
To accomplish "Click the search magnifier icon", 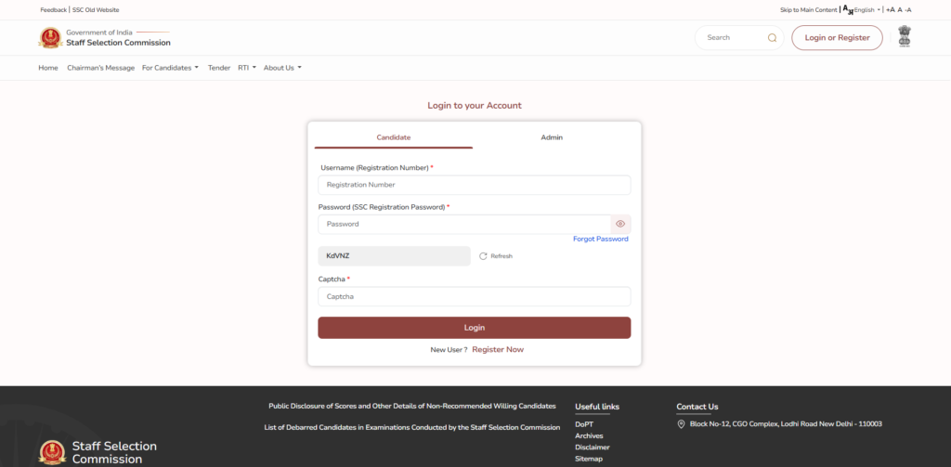I will pos(772,38).
